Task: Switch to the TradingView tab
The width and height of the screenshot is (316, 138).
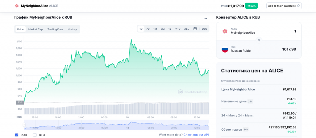Action: (55, 29)
